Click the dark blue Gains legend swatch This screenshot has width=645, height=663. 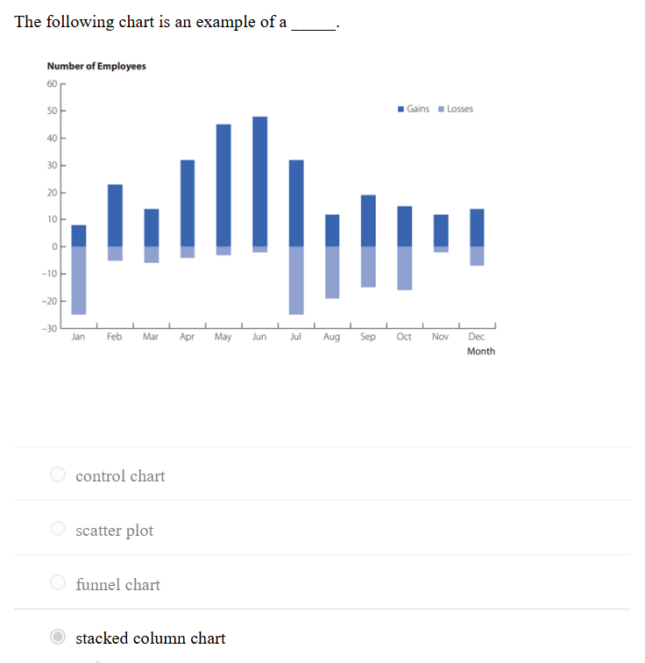[400, 109]
